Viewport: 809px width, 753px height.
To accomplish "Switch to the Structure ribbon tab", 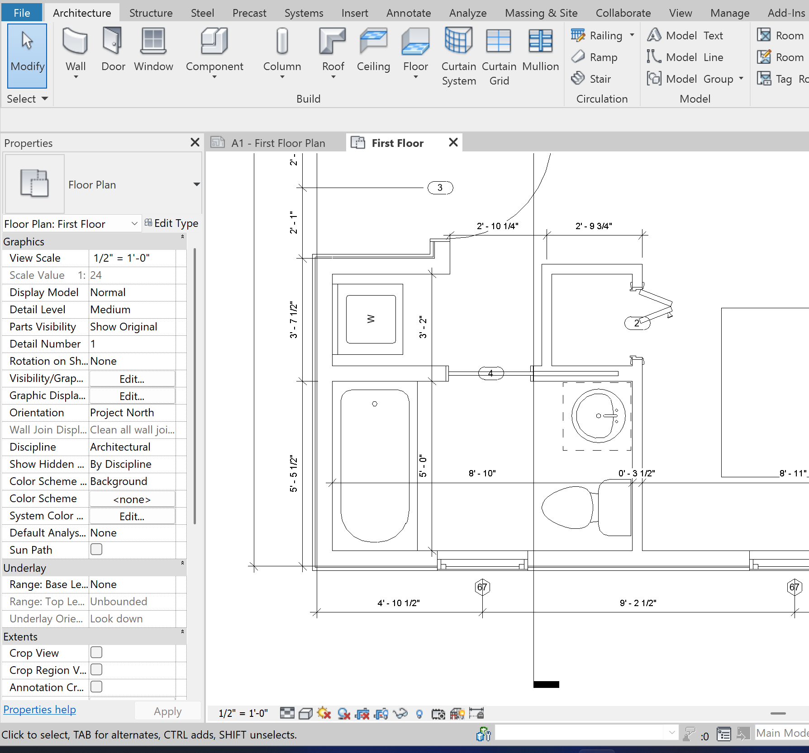I will coord(151,13).
